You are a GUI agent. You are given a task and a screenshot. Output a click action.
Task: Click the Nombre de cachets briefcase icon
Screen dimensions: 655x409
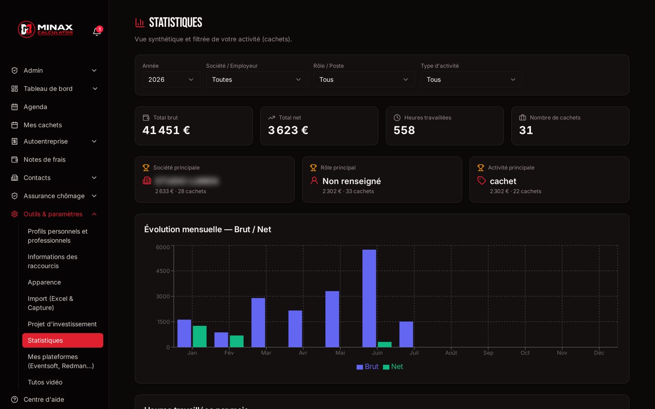[523, 118]
